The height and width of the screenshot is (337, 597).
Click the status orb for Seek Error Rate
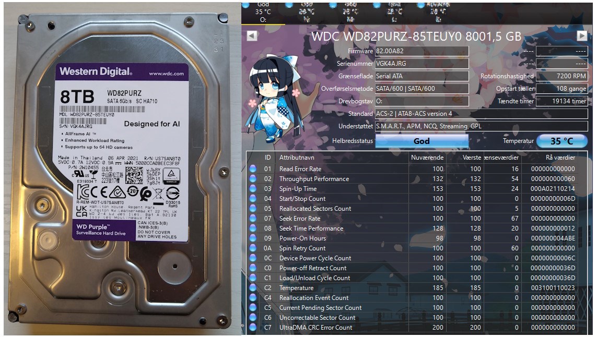pos(253,218)
